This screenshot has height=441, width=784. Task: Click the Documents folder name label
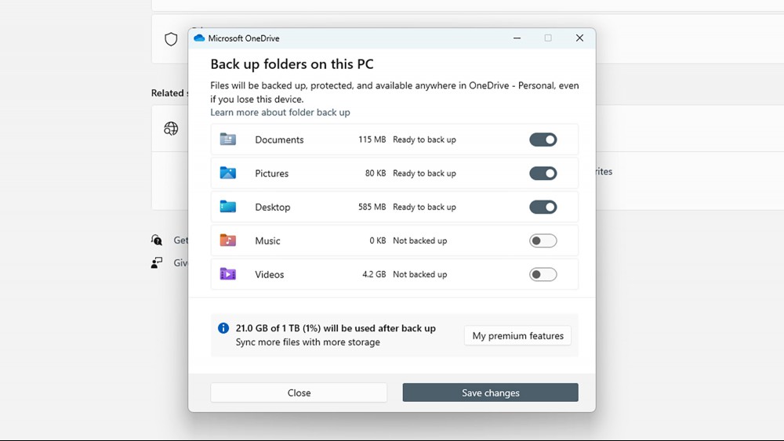click(x=279, y=140)
